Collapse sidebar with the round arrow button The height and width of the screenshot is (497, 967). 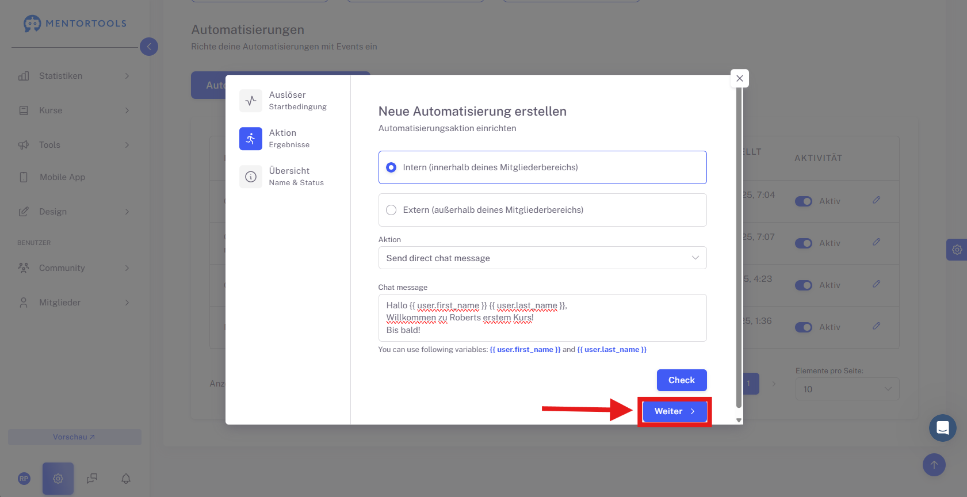149,47
